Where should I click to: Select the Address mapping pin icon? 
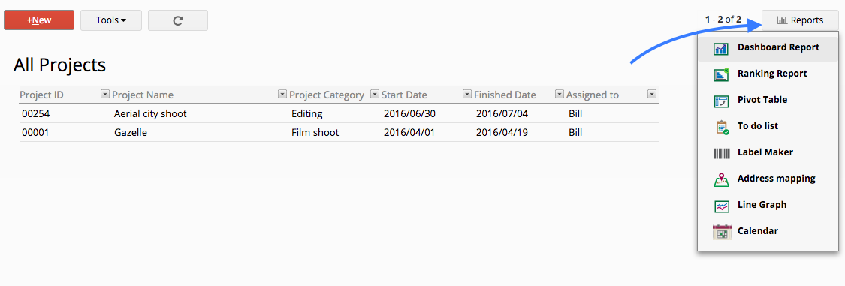point(721,179)
